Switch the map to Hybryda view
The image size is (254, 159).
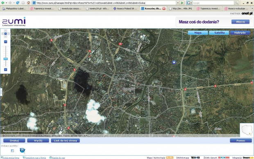[x=240, y=32]
